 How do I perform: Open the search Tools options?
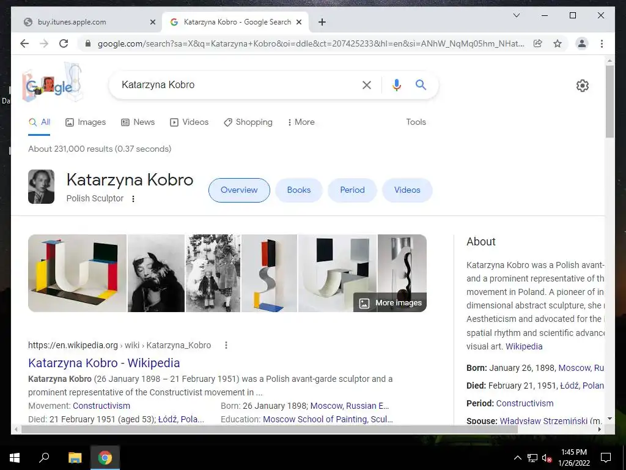[416, 122]
